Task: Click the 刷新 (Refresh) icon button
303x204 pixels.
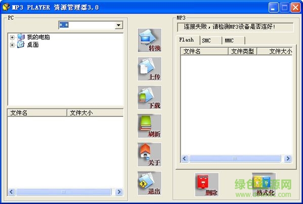Action: click(x=150, y=126)
